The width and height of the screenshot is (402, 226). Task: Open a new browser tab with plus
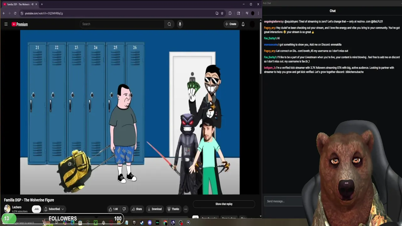click(42, 4)
